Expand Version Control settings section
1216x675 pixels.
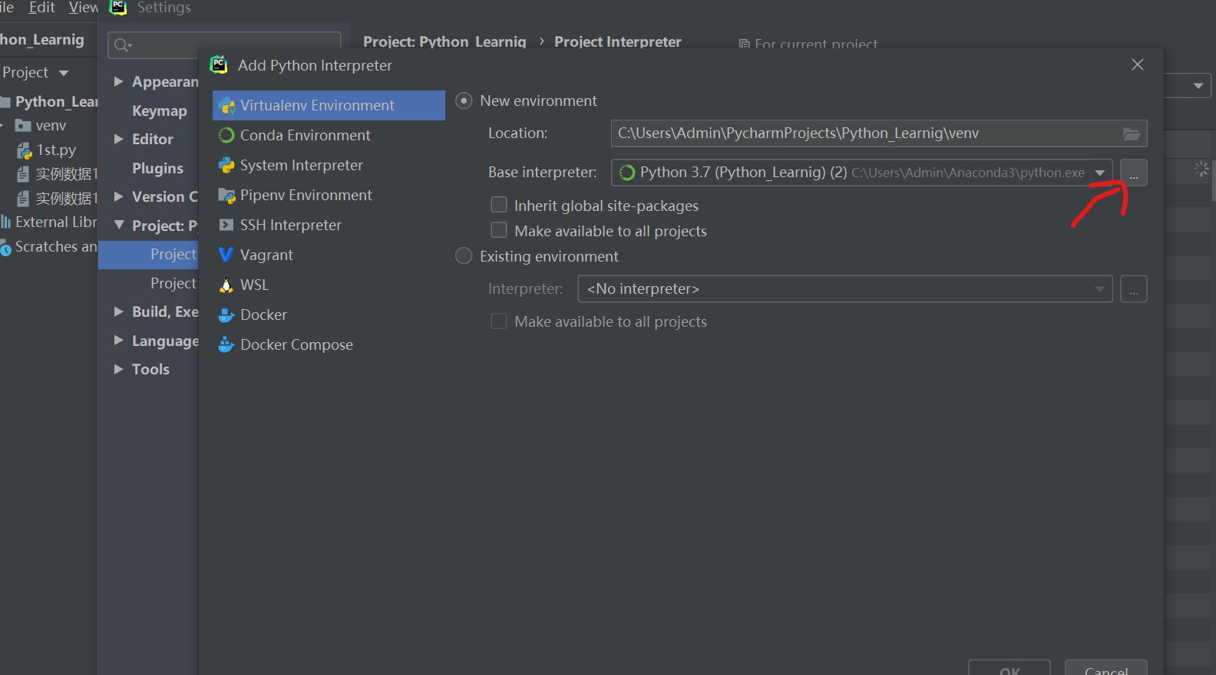pyautogui.click(x=119, y=196)
